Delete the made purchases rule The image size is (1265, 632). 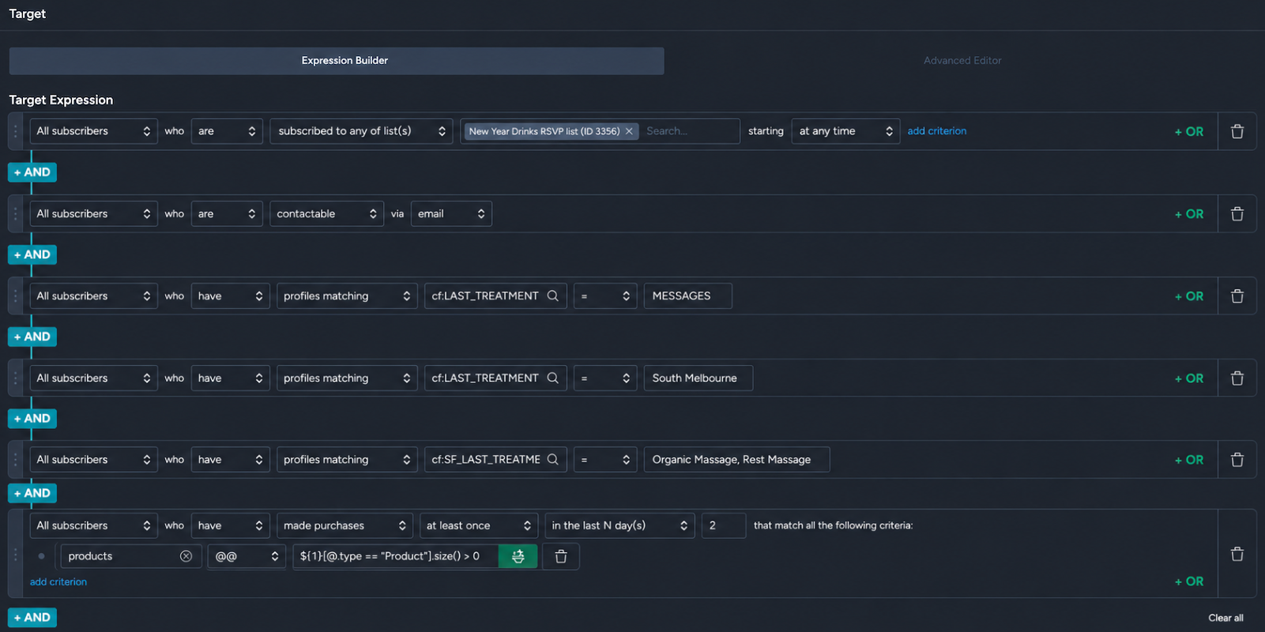pos(1237,554)
